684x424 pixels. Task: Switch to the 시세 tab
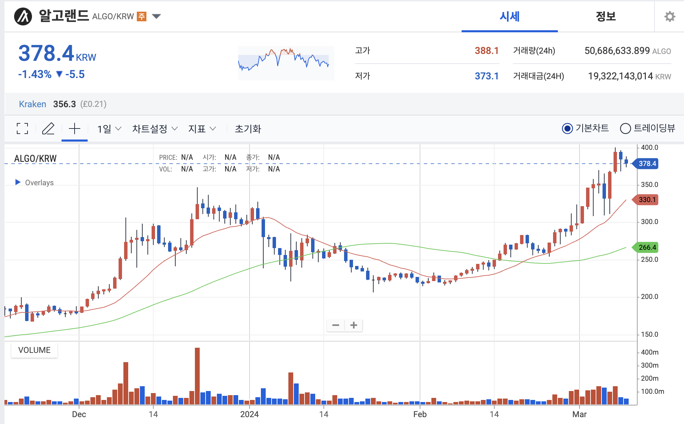click(509, 16)
